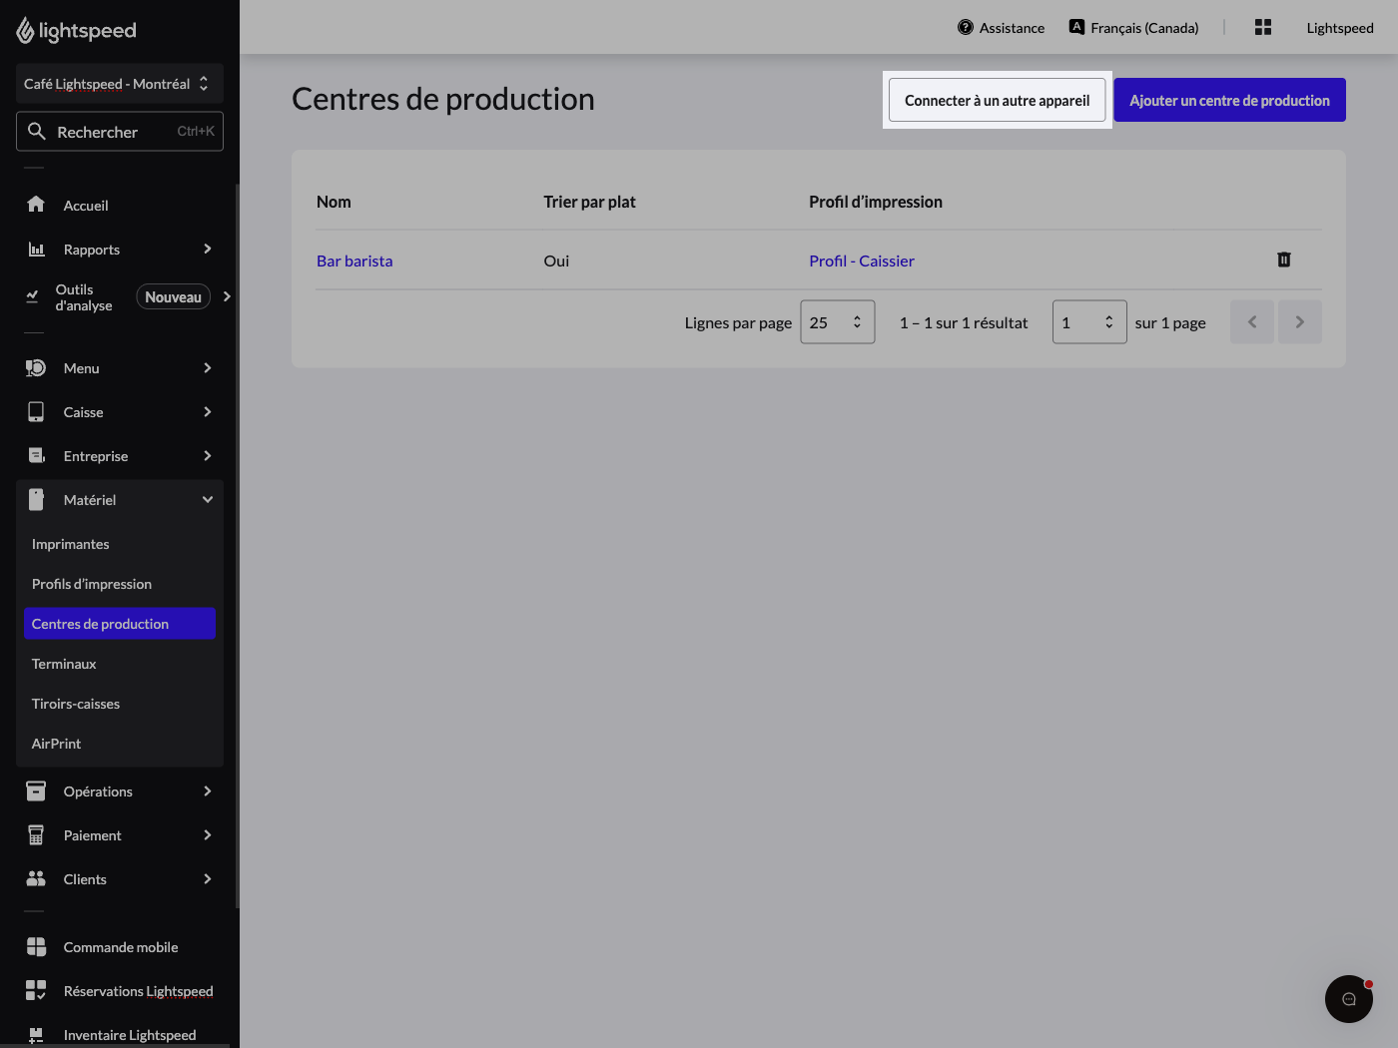1398x1048 pixels.
Task: Expand the Menu section chevron
Action: coord(208,368)
